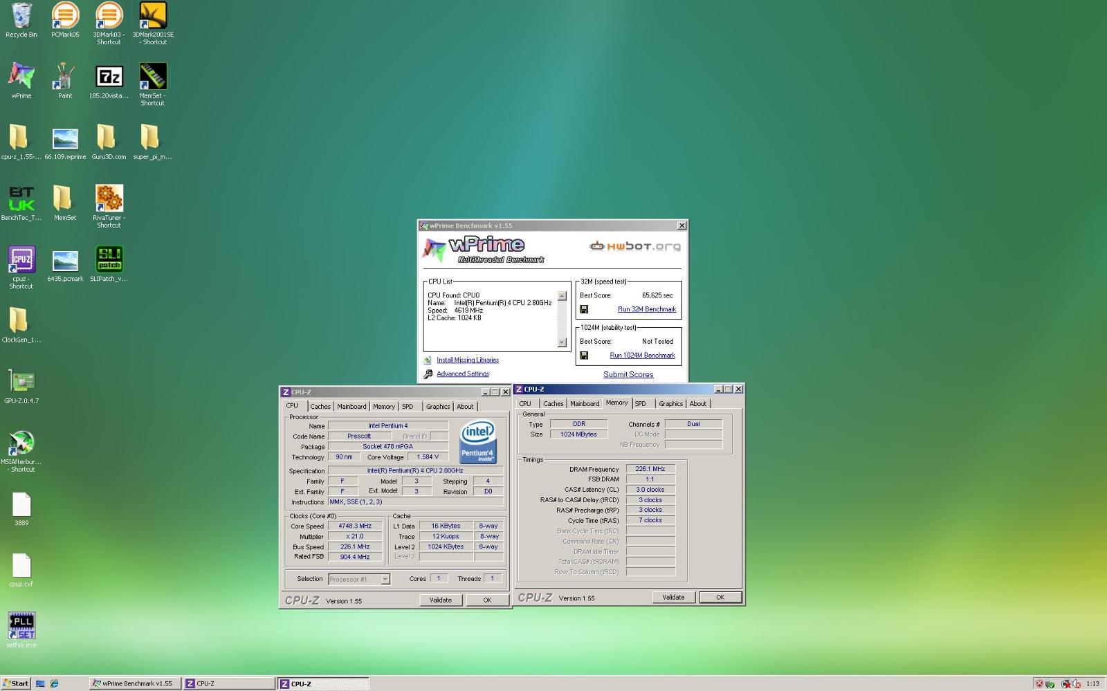Select the MemSet folder on the desktop

pos(65,203)
